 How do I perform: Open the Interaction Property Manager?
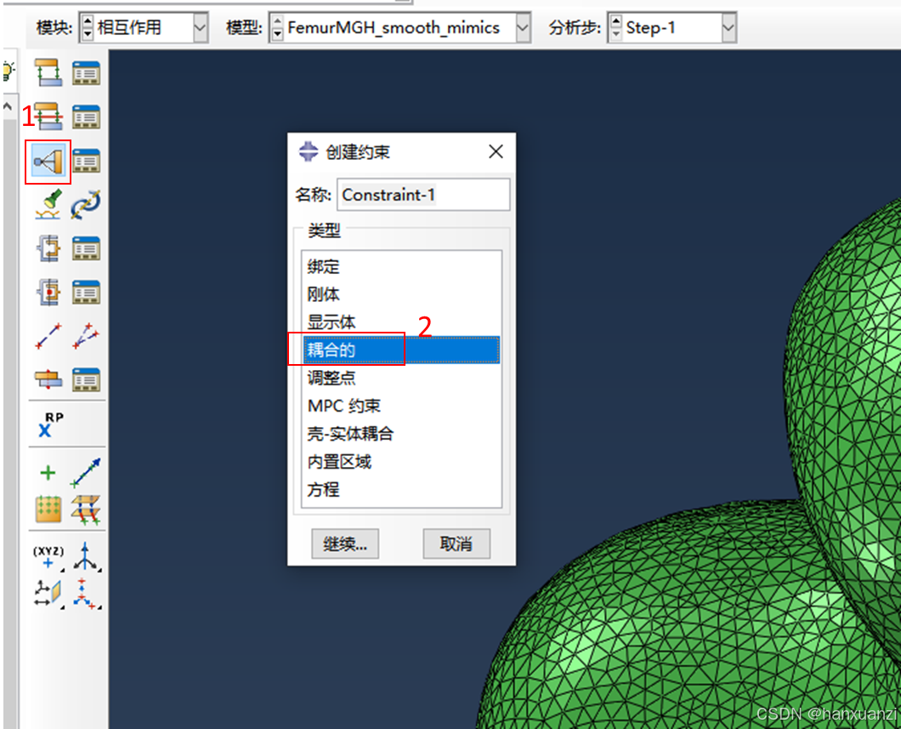pyautogui.click(x=86, y=117)
